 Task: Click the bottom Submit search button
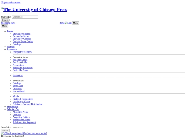pos(5,130)
